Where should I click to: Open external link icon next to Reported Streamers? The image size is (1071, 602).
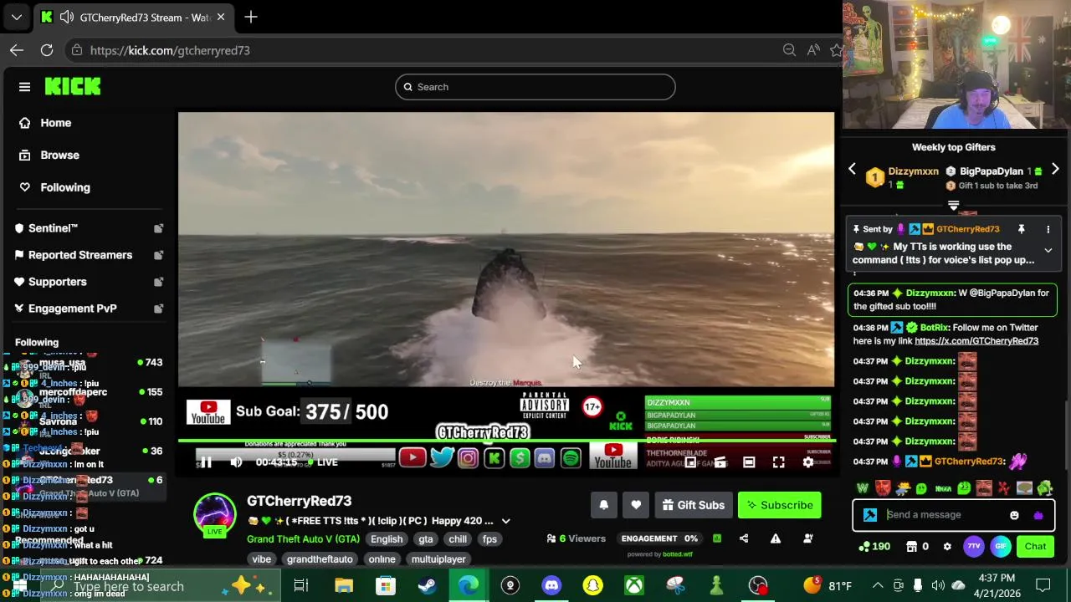pos(158,255)
